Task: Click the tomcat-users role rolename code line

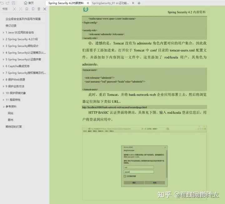Action: 99,77
